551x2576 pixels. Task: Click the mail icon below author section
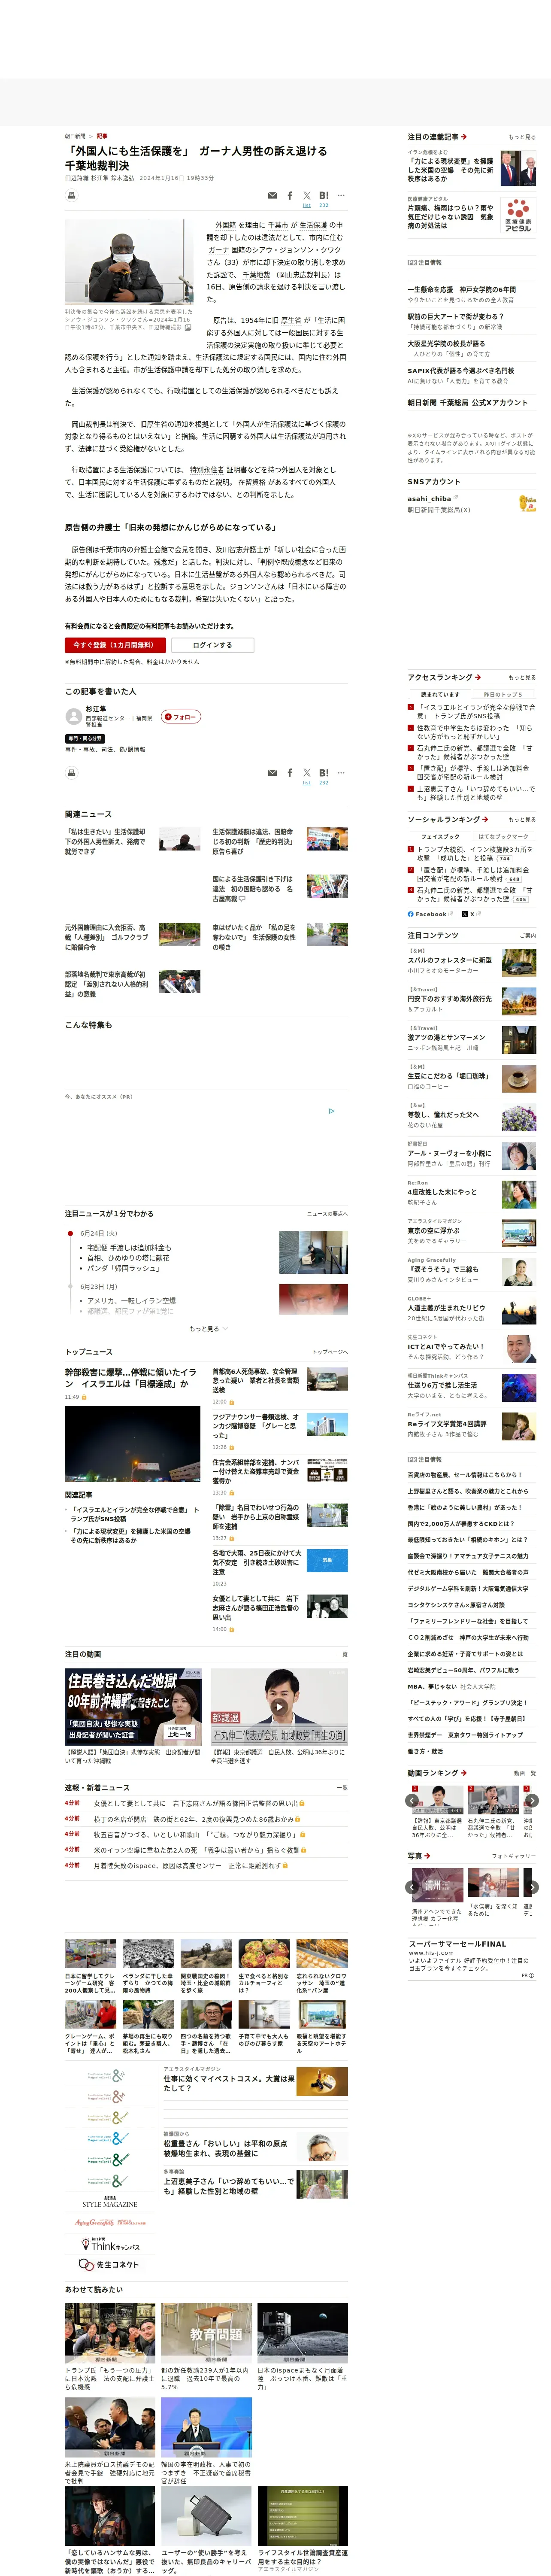coord(272,773)
